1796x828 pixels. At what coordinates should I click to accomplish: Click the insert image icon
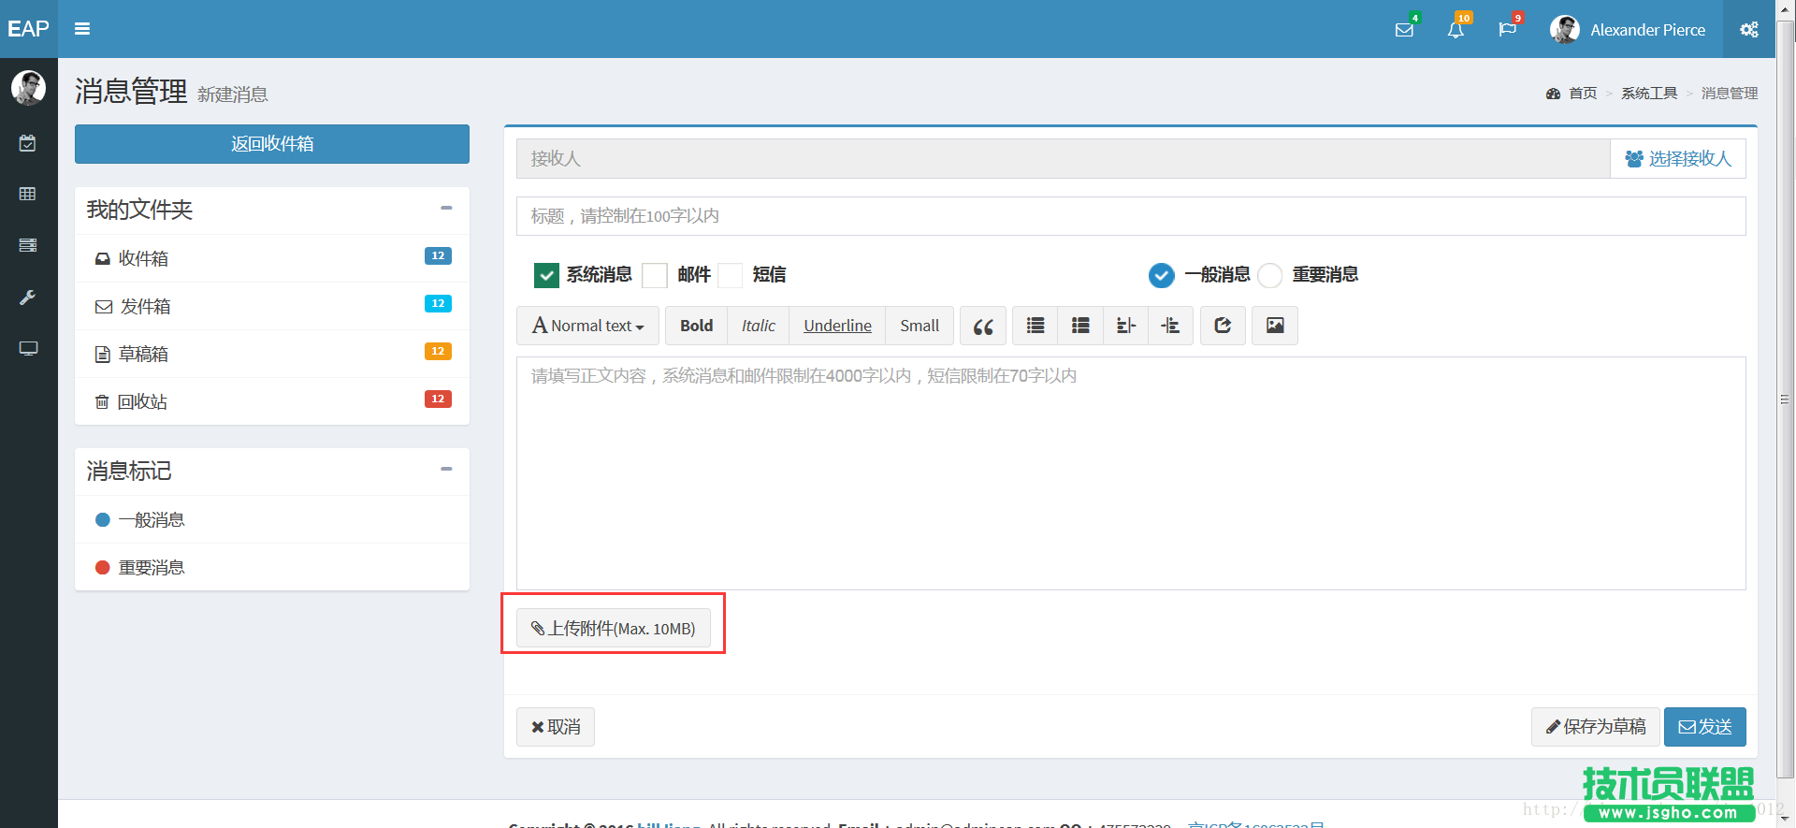tap(1274, 326)
